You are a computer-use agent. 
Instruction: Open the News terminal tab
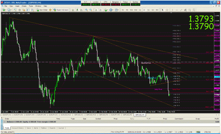coord(29,128)
